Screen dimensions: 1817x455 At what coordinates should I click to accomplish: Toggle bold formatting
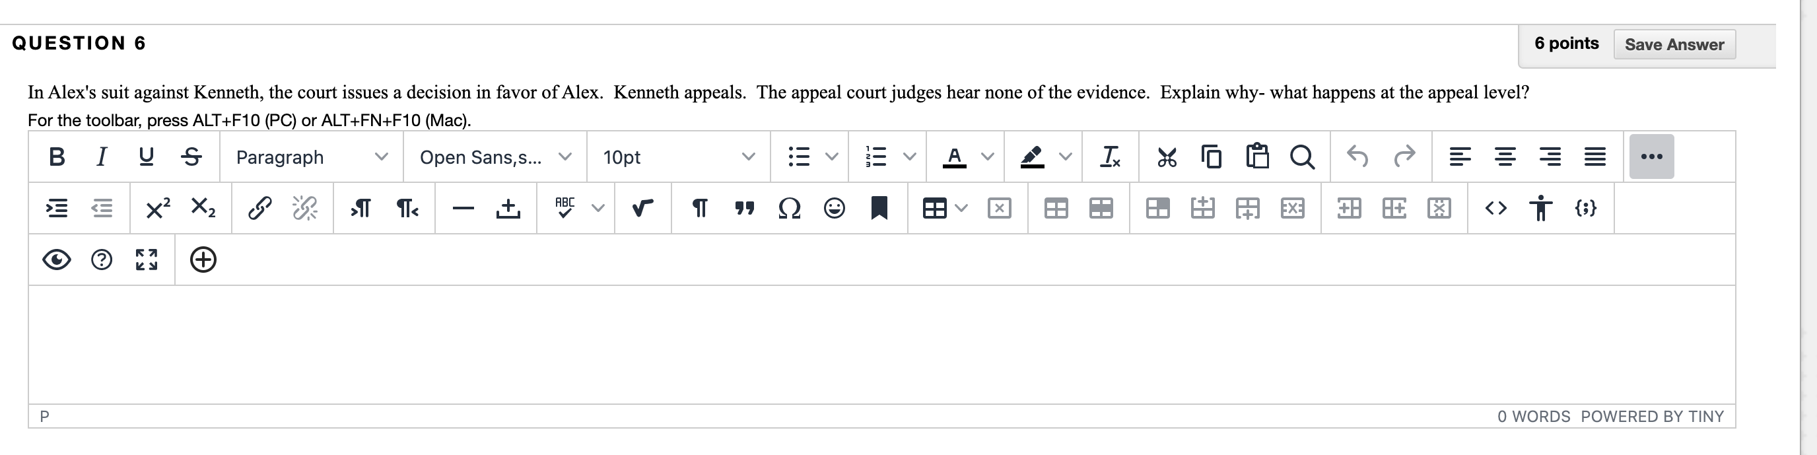57,157
